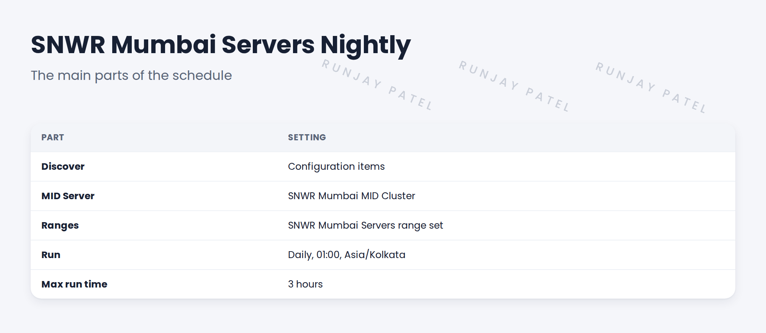This screenshot has width=766, height=333.
Task: Select the 'Configuration items' cell
Action: (x=336, y=167)
